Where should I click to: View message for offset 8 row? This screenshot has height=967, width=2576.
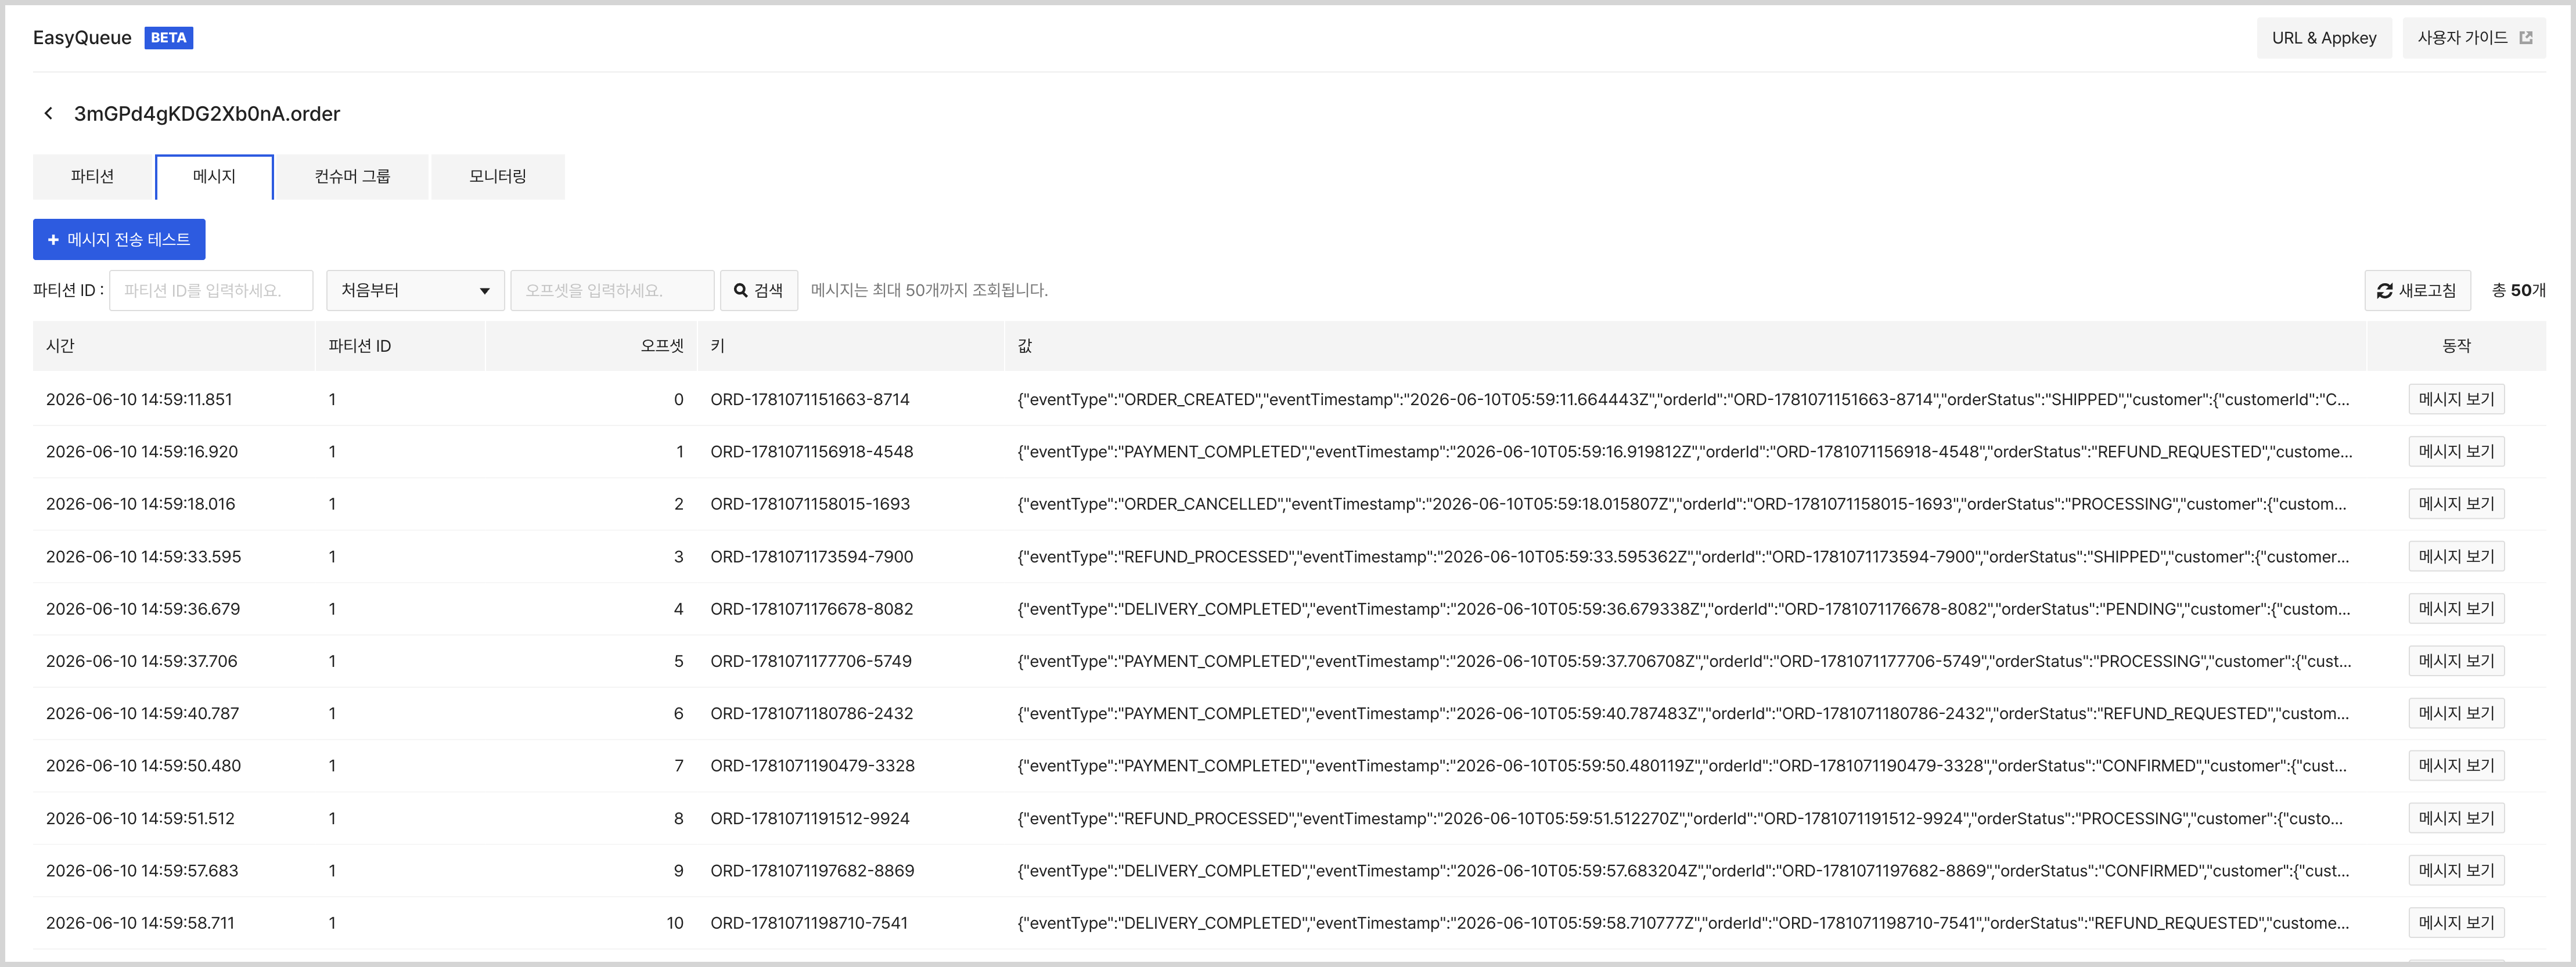point(2456,818)
